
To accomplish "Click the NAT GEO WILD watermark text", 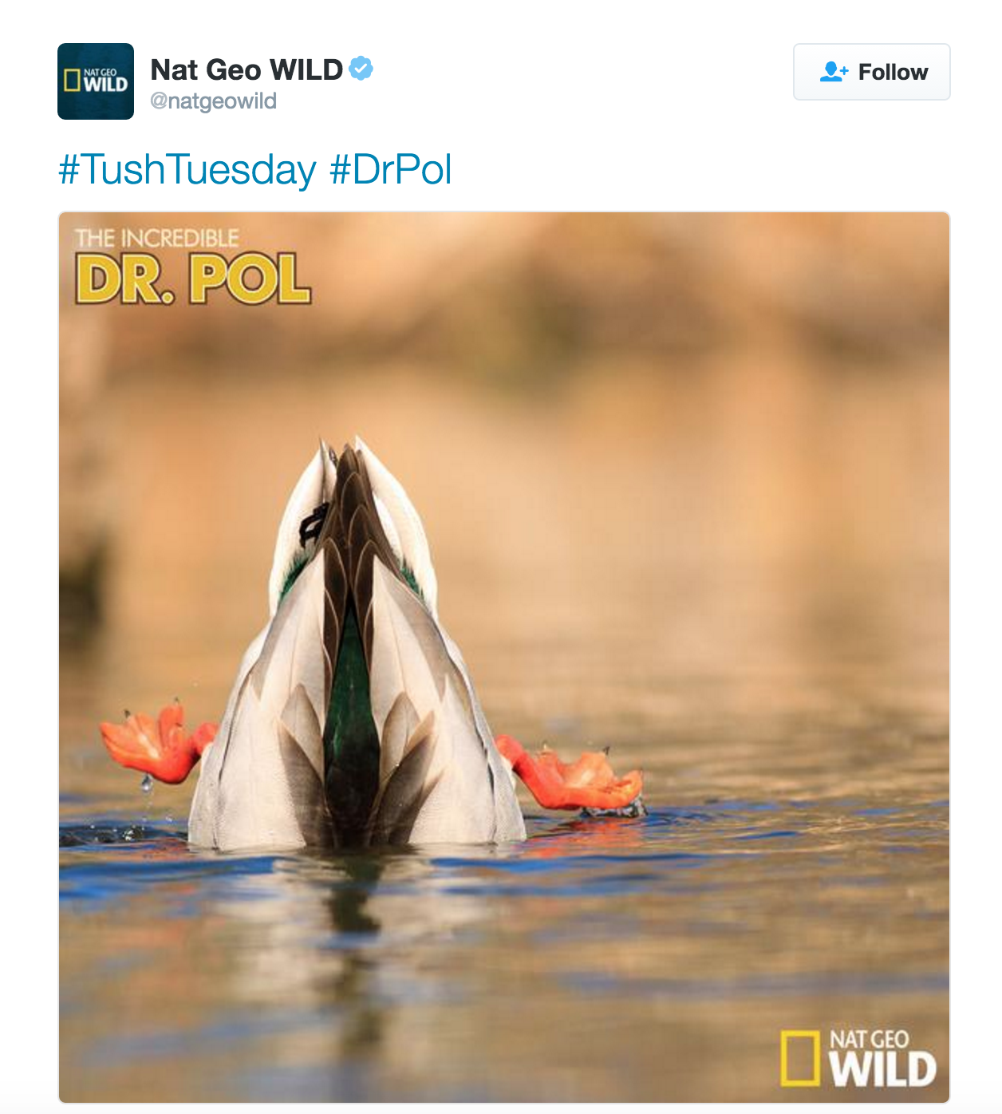I will pos(882,1059).
